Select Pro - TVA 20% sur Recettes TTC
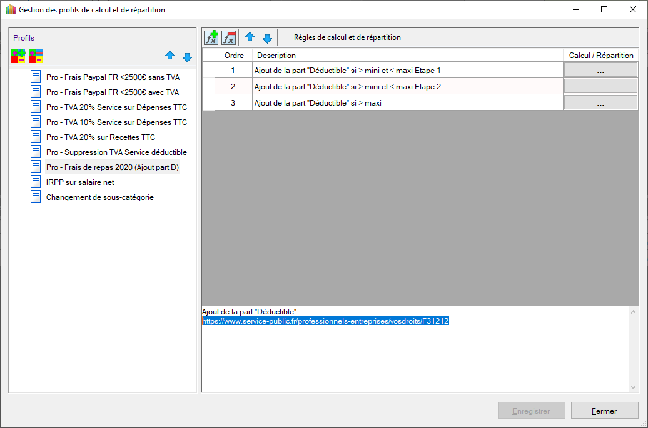Viewport: 648px width, 428px height. [100, 137]
